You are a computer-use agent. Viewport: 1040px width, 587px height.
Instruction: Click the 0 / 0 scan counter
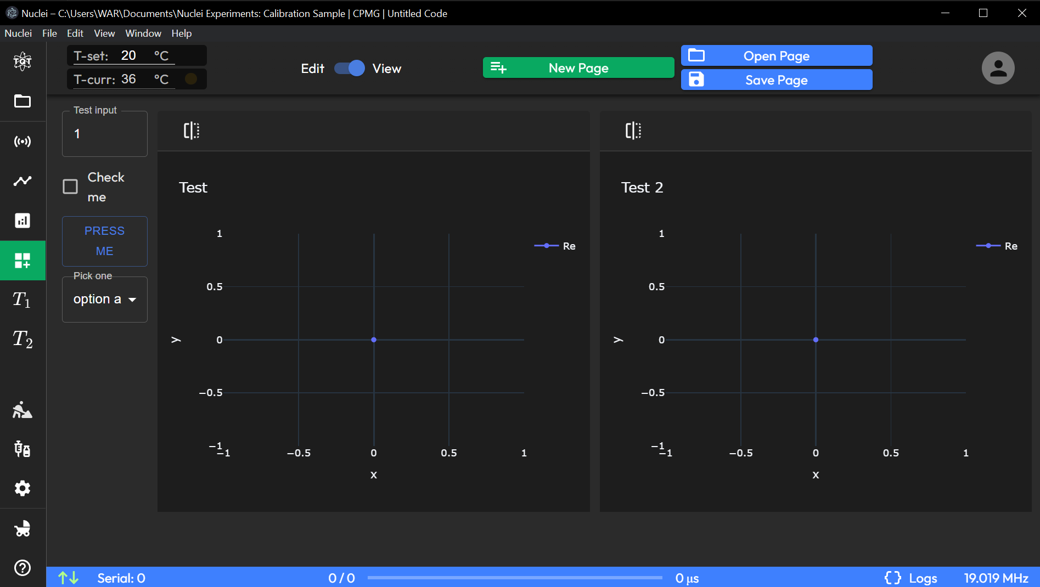pos(341,578)
